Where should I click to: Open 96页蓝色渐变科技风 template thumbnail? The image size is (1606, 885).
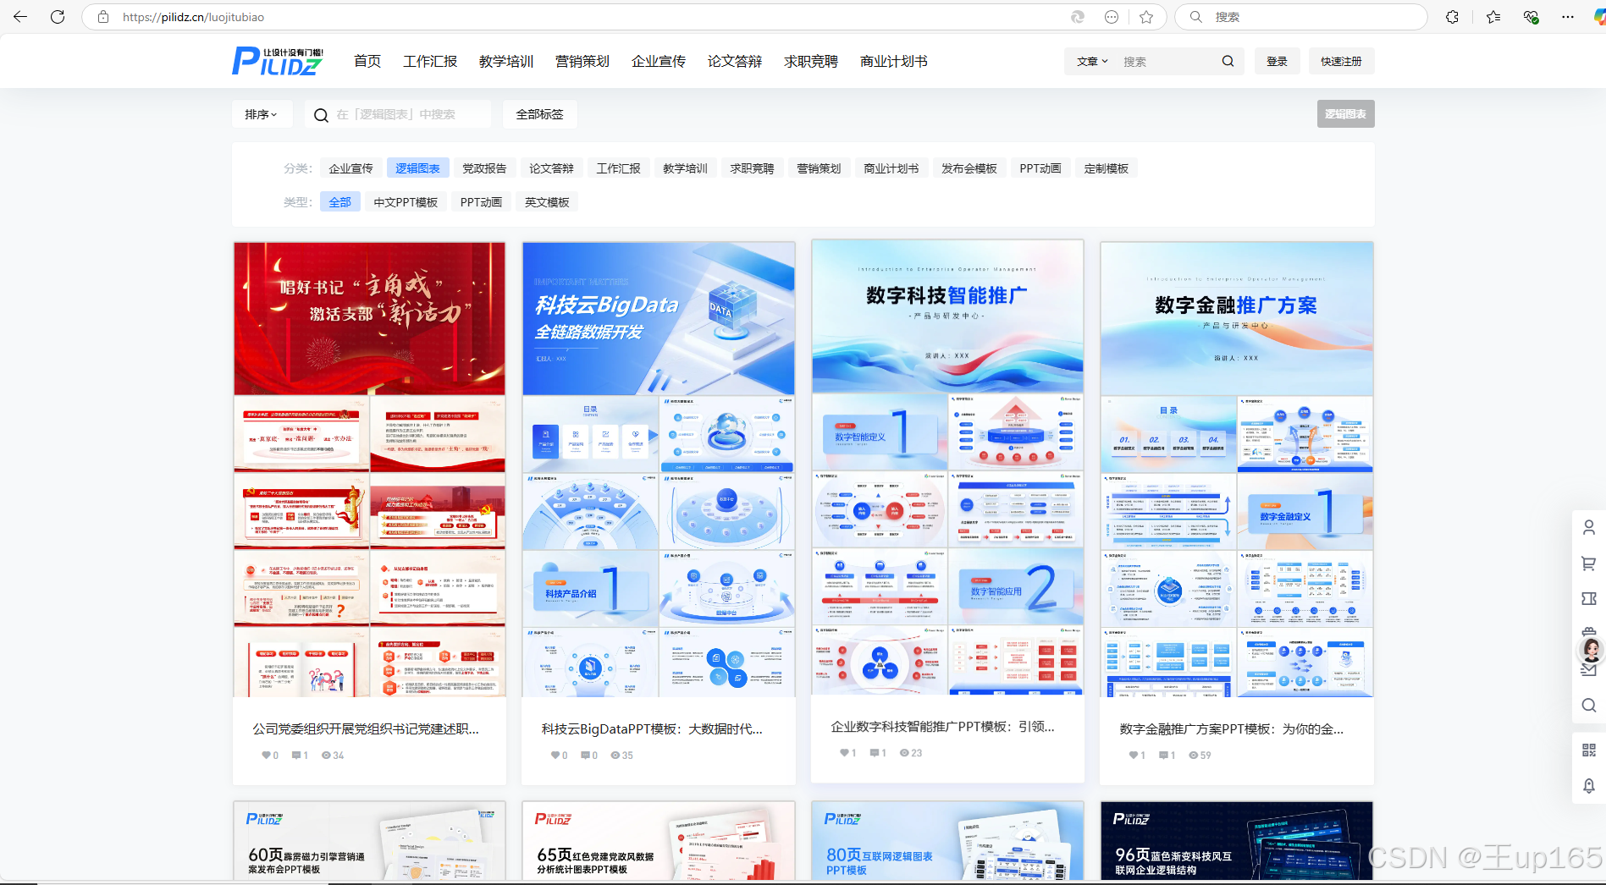(x=1237, y=841)
